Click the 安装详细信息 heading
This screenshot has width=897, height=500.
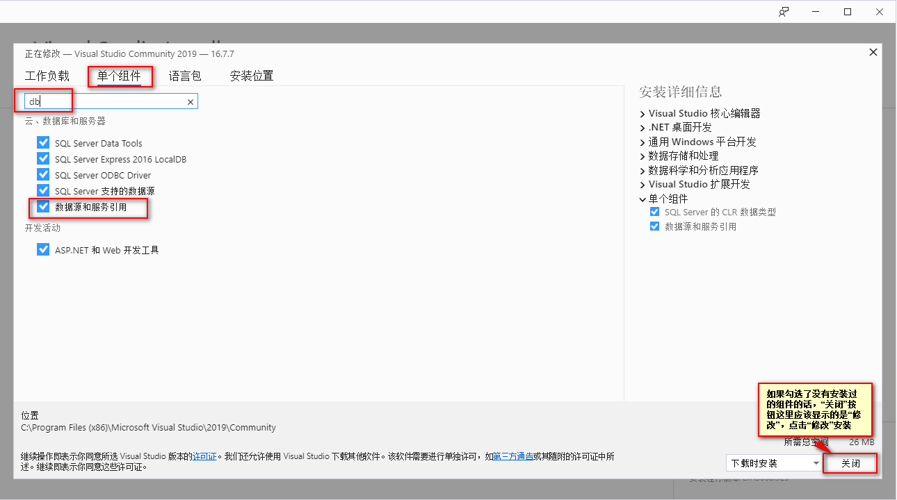click(x=680, y=92)
